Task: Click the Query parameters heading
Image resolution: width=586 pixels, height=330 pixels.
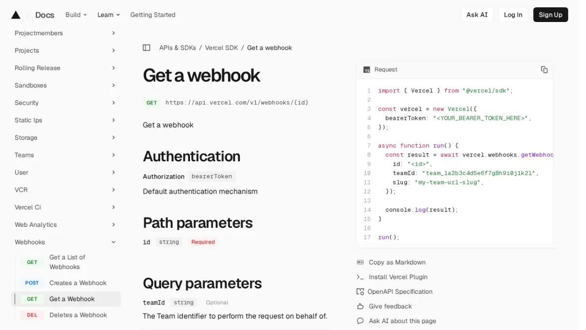Action: (x=202, y=284)
